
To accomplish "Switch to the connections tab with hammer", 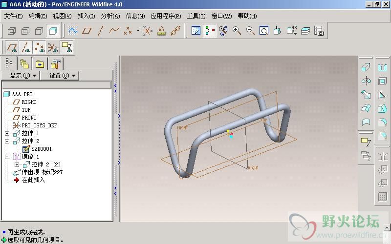I will coord(56,64).
